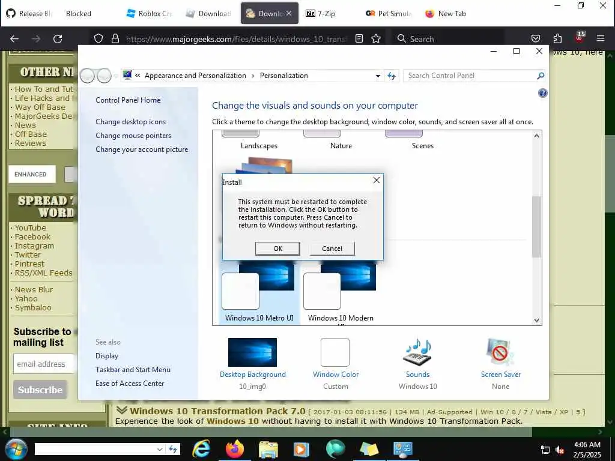Click the Firefox reload icon
Viewport: 615px width, 461px height.
(58, 39)
